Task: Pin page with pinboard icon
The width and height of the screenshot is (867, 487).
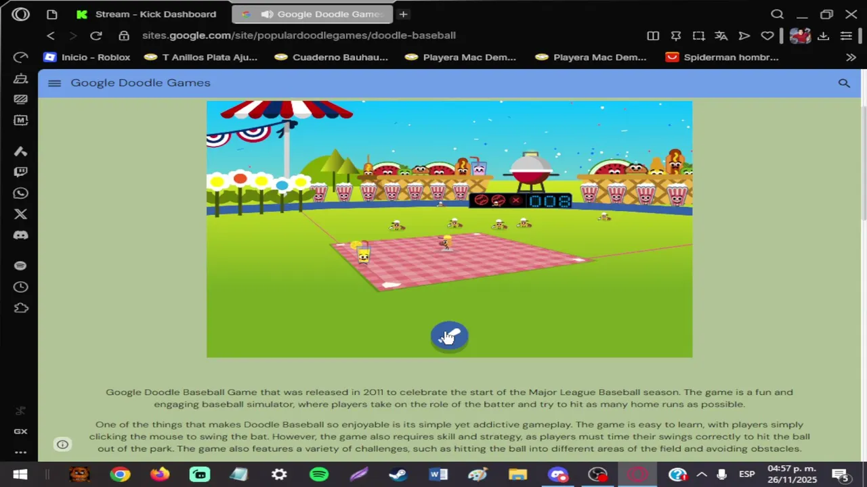Action: pos(676,35)
